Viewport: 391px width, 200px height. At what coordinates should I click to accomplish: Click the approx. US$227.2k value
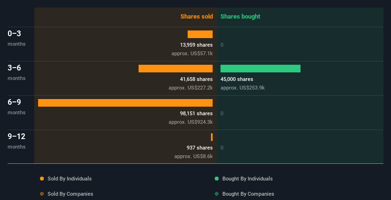(190, 88)
